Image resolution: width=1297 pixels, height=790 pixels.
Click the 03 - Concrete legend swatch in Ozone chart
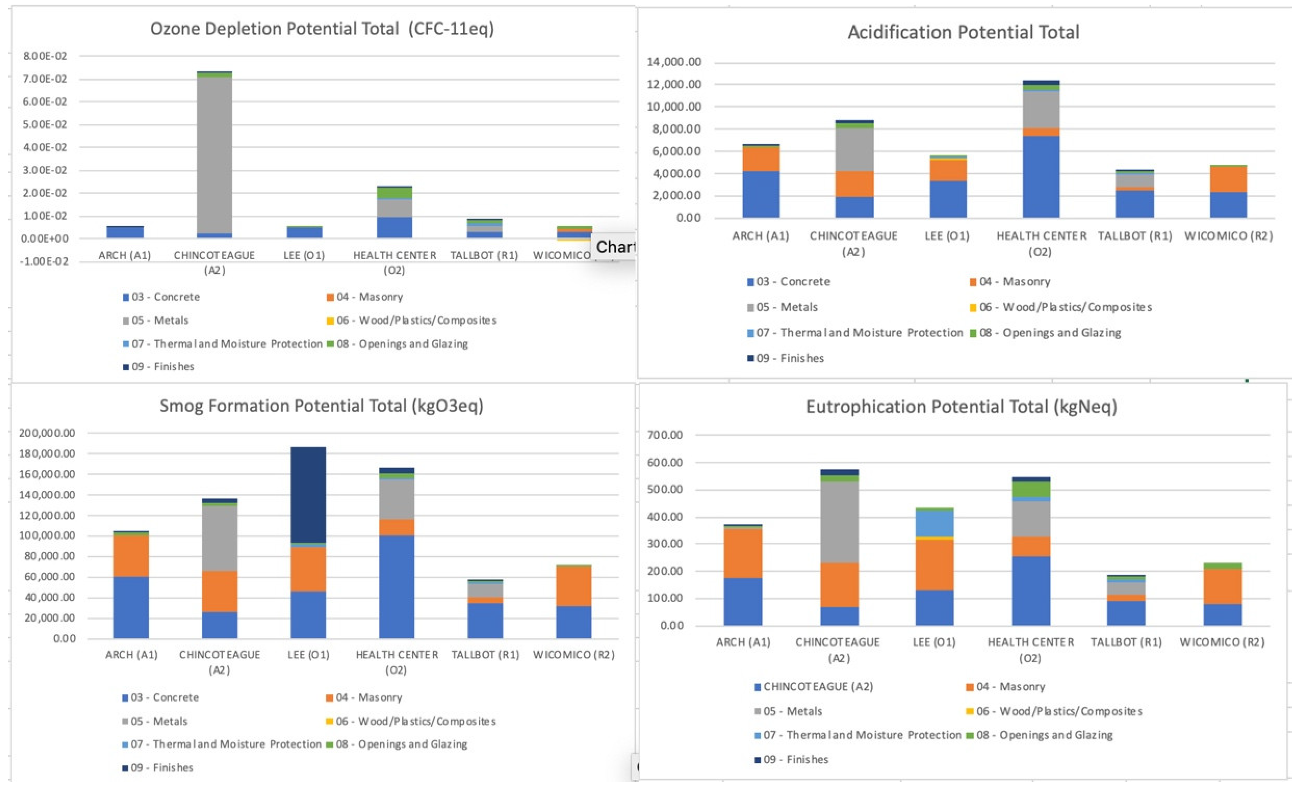click(x=126, y=297)
